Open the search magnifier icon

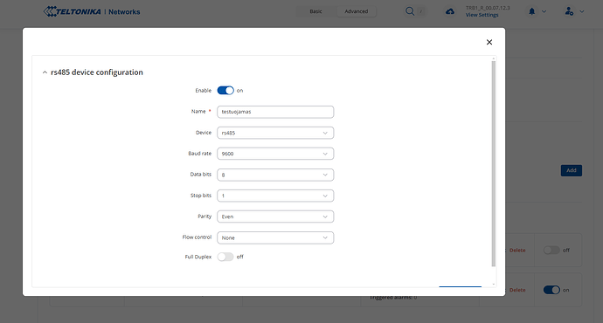pos(410,11)
